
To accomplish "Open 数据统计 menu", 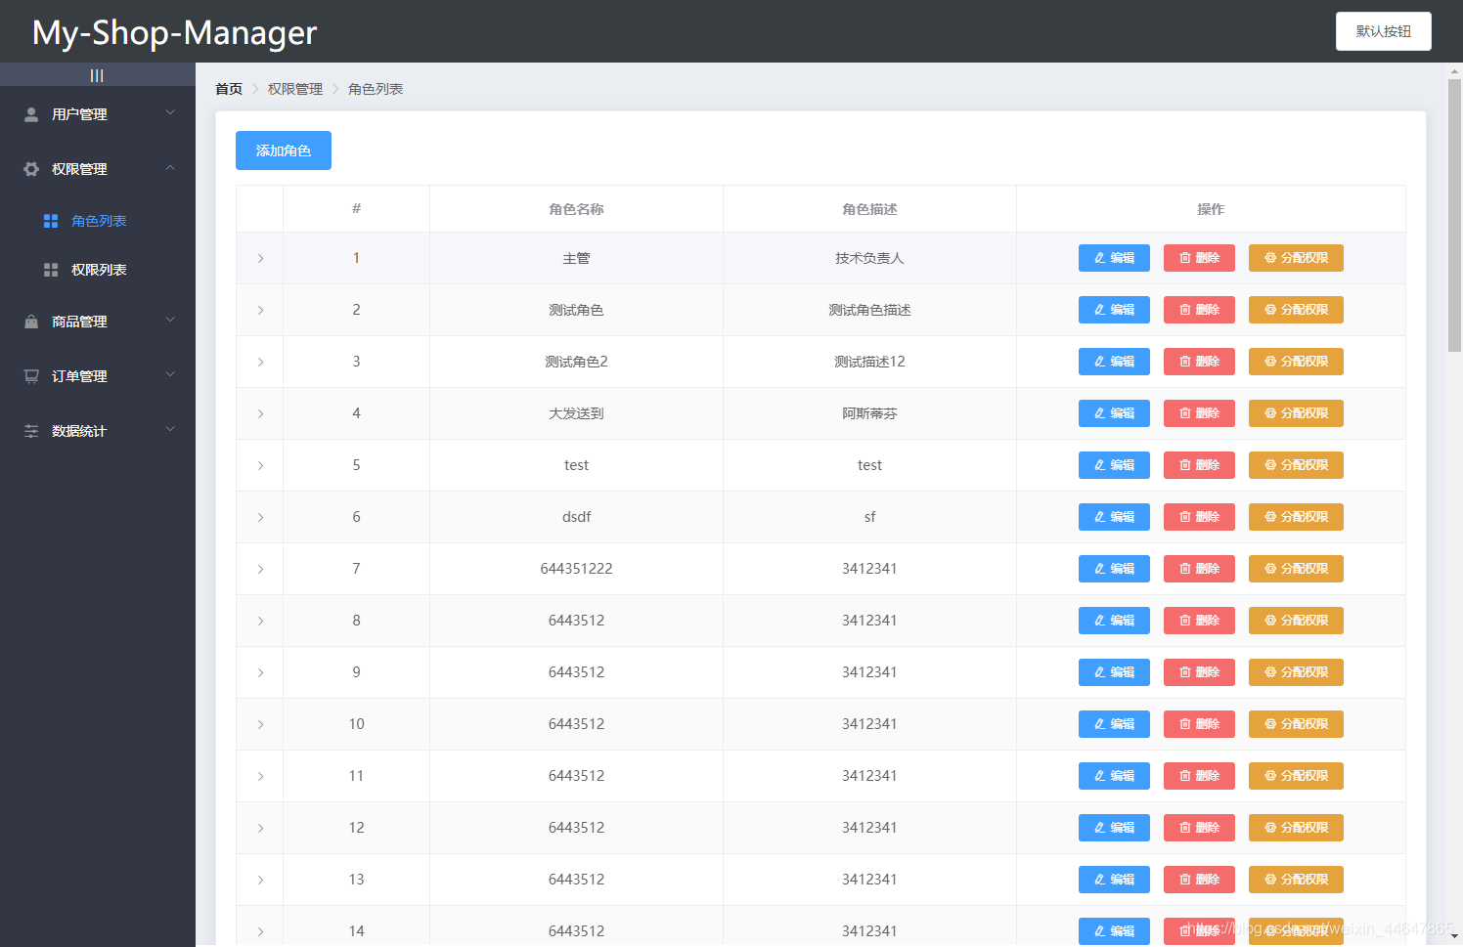I will click(98, 431).
